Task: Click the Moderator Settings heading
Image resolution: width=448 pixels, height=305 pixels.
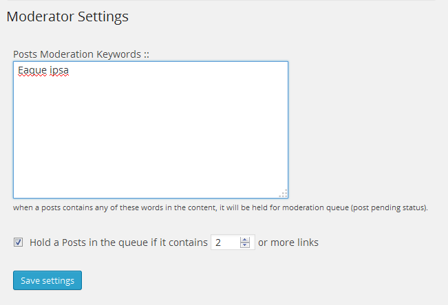Action: pyautogui.click(x=67, y=16)
